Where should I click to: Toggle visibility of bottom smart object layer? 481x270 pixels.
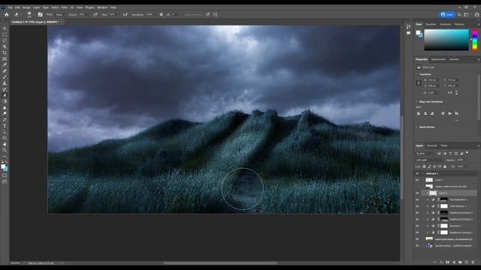tap(417, 246)
